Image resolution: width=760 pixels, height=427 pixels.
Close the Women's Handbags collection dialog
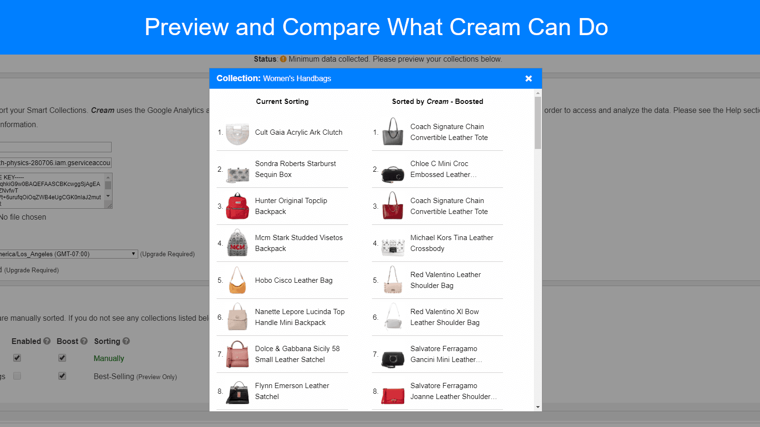[528, 79]
